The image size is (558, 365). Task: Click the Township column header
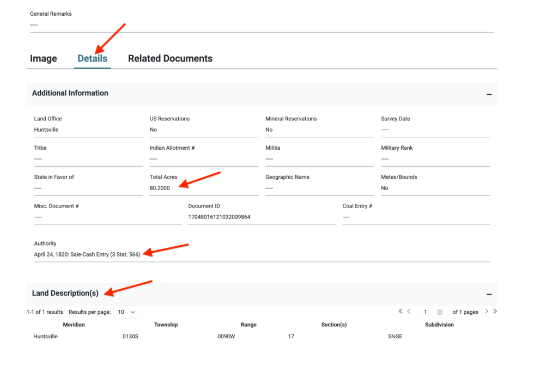pos(166,325)
